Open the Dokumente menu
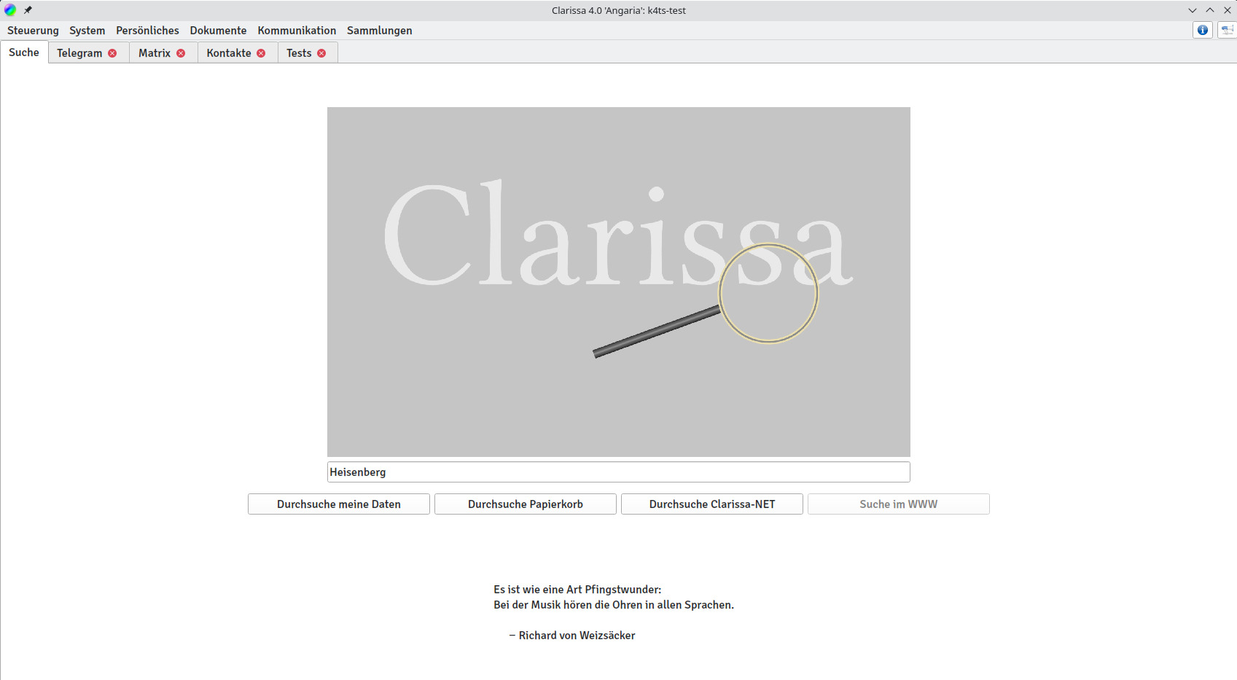1237x680 pixels. (218, 31)
